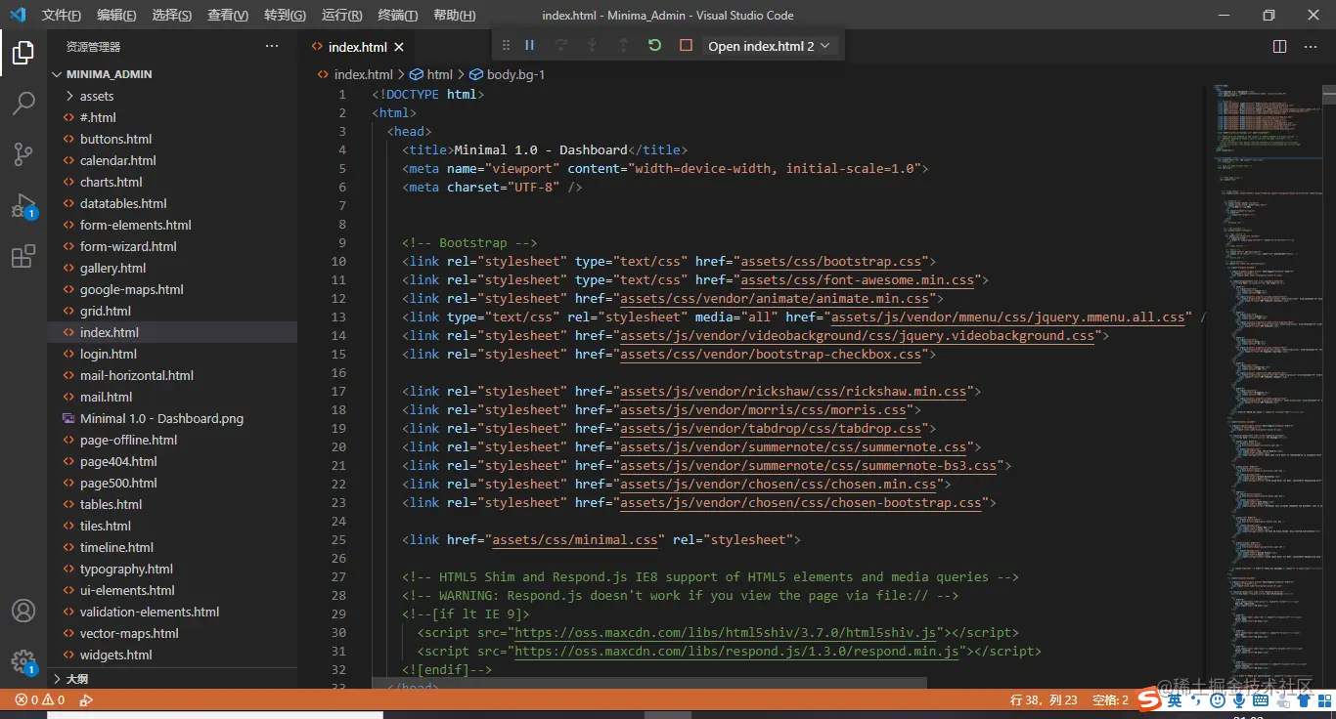Click the VS Code logo icon
The width and height of the screenshot is (1336, 719).
point(18,15)
